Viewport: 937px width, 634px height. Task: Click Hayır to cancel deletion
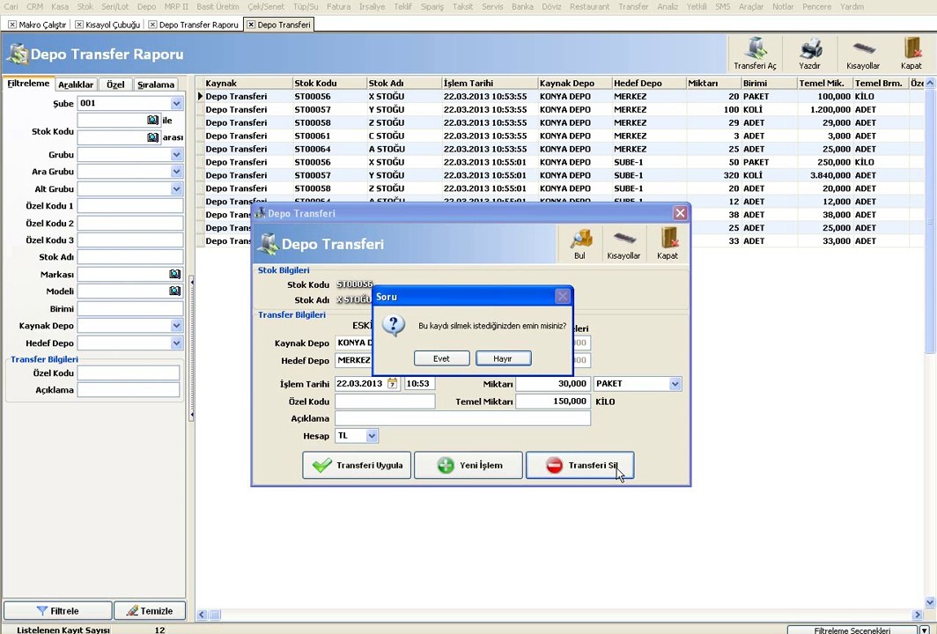coord(503,358)
